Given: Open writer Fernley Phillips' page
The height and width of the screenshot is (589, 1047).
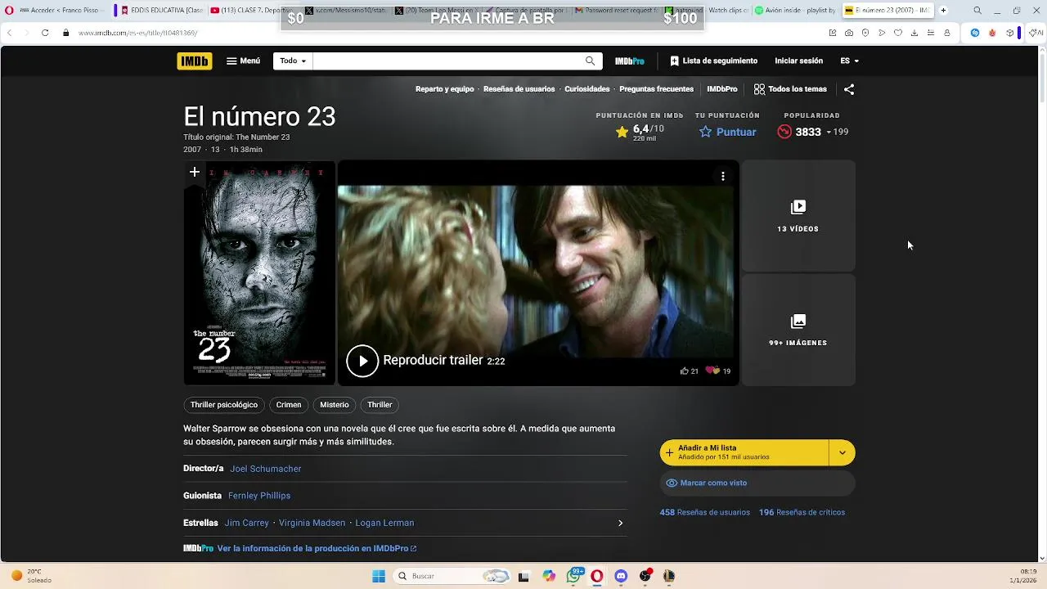Looking at the screenshot, I should click(259, 496).
